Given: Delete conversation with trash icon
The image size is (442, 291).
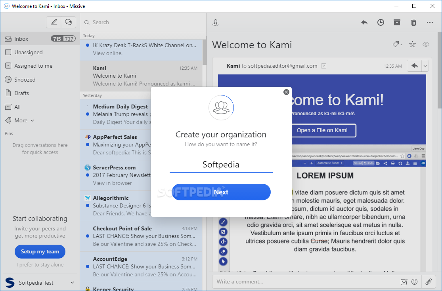Looking at the screenshot, I should point(413,23).
